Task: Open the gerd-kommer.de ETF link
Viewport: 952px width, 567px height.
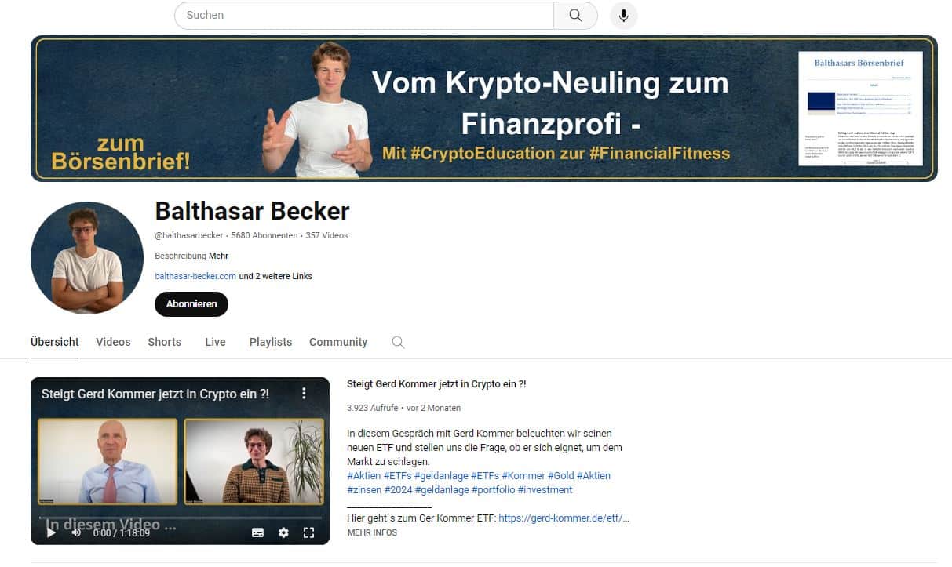Action: [x=564, y=518]
